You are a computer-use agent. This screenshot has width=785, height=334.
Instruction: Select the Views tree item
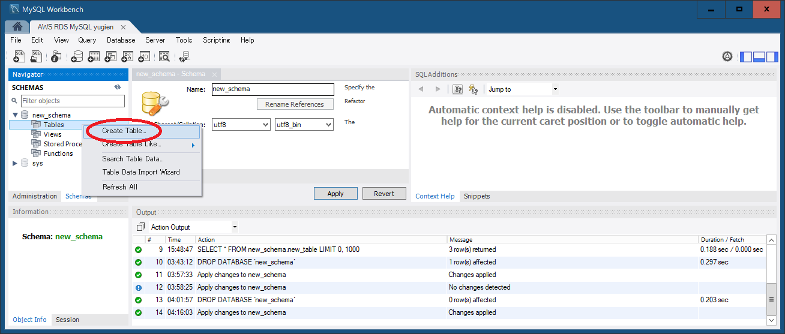point(52,134)
